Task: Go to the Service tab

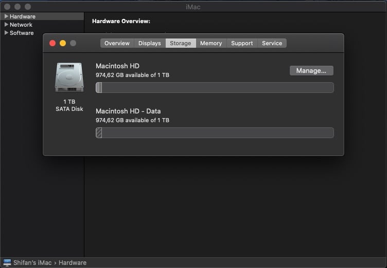Action: coord(272,43)
